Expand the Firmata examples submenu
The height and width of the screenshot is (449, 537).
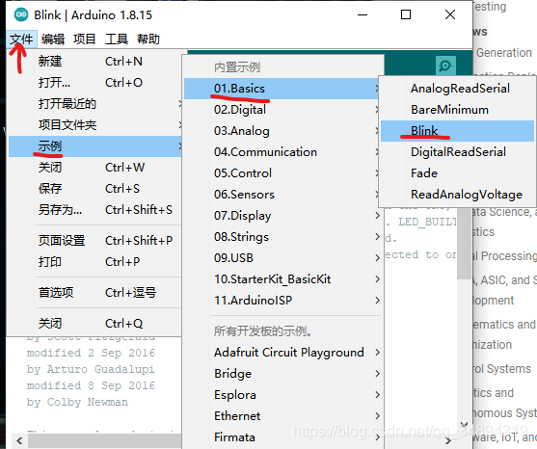pyautogui.click(x=282, y=437)
